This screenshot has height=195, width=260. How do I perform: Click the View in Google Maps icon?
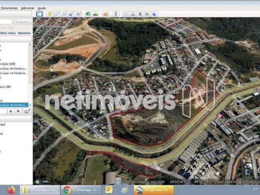tap(147, 14)
